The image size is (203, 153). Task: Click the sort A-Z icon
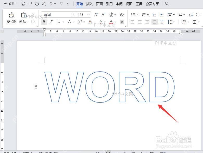pos(191,15)
